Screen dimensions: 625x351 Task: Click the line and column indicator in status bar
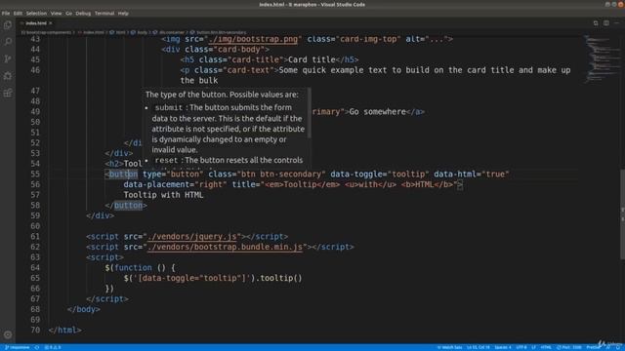(479, 347)
